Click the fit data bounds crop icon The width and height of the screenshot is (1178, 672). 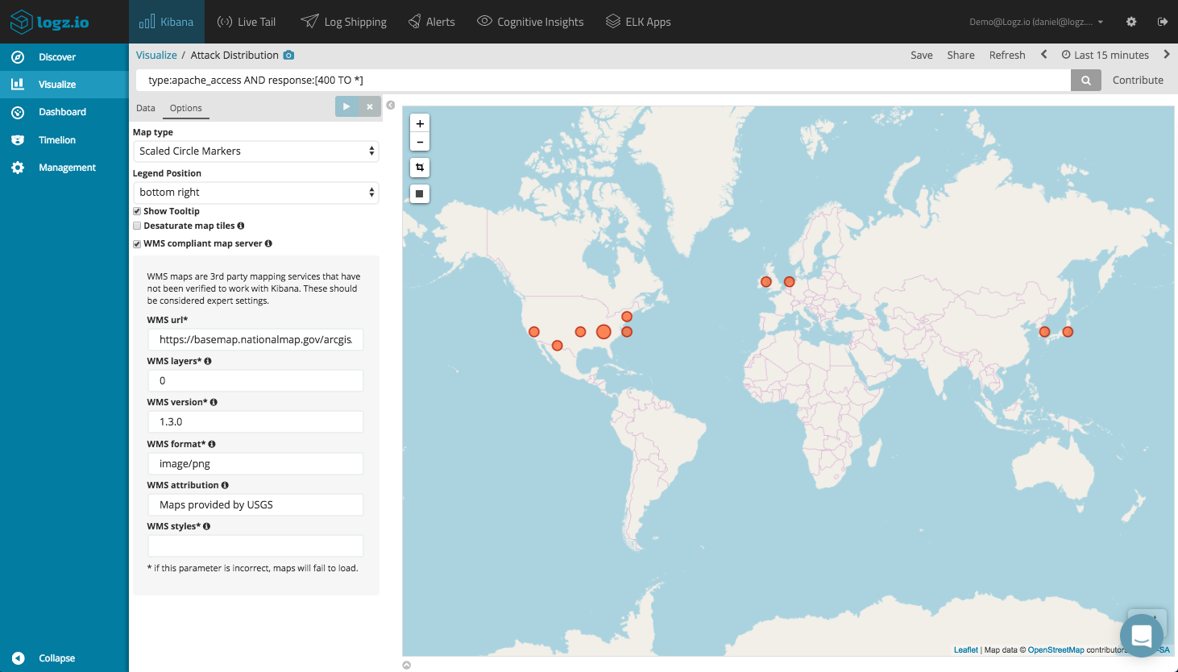[x=420, y=168]
